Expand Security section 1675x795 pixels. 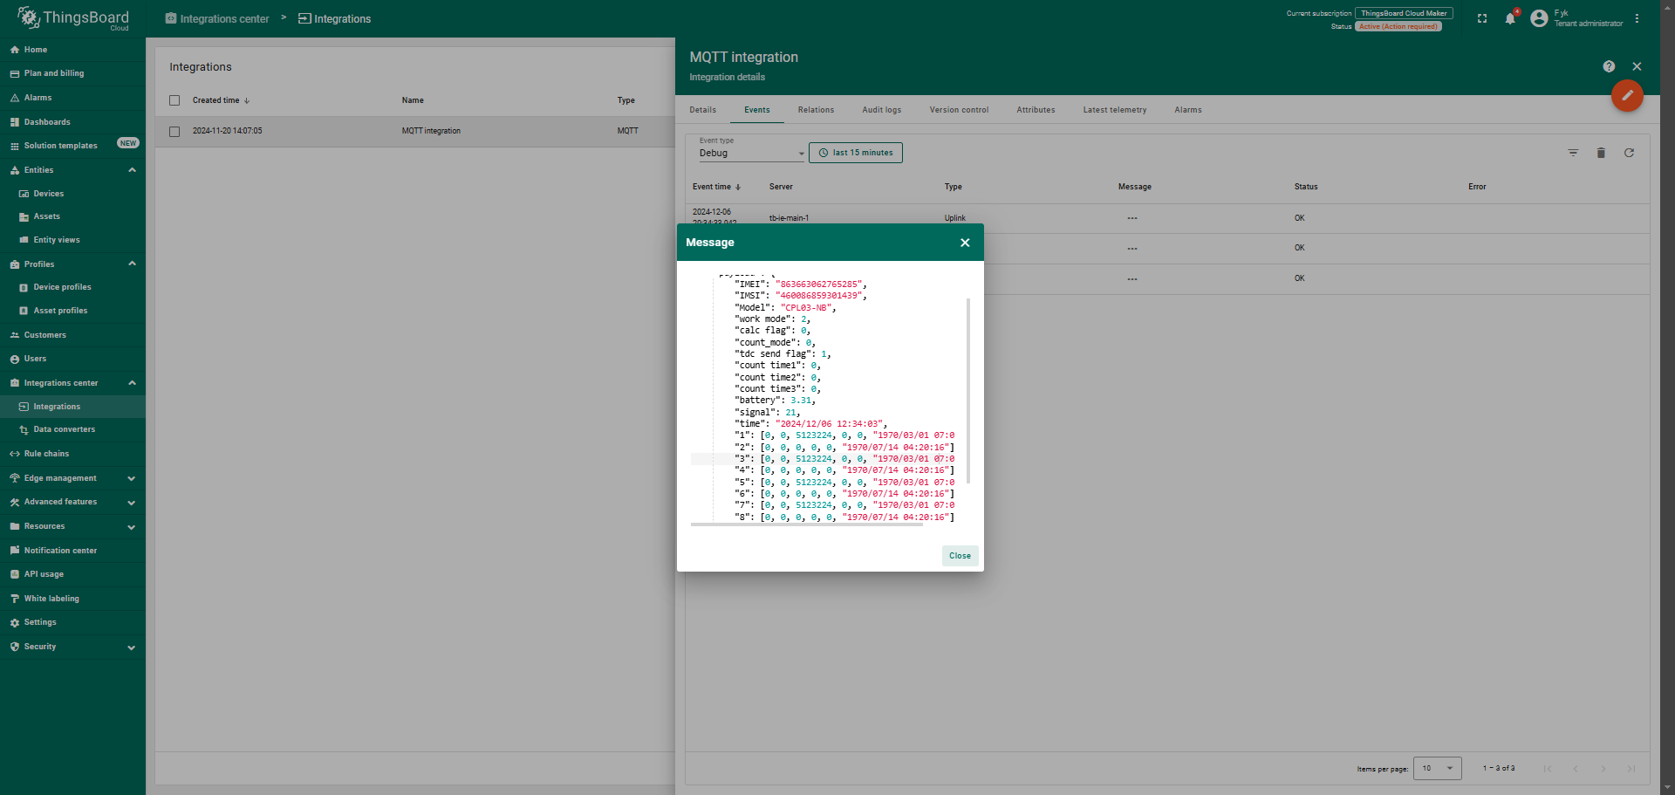(132, 648)
